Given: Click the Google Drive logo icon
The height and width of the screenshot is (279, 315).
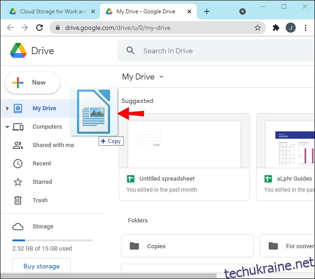Looking at the screenshot, I should pos(18,51).
